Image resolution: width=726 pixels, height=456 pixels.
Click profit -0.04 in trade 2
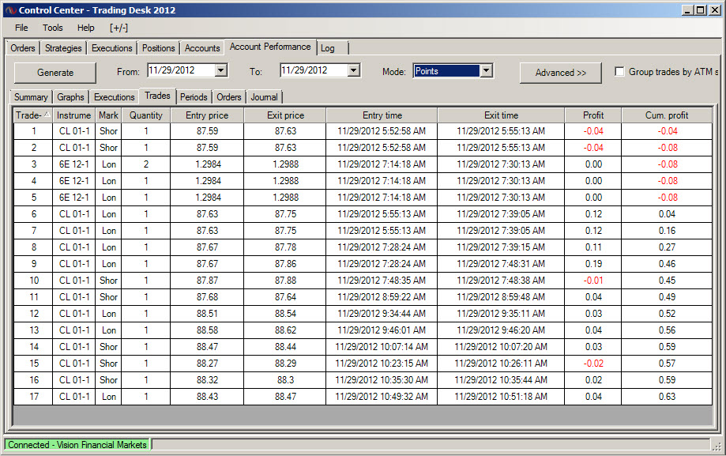coord(593,148)
